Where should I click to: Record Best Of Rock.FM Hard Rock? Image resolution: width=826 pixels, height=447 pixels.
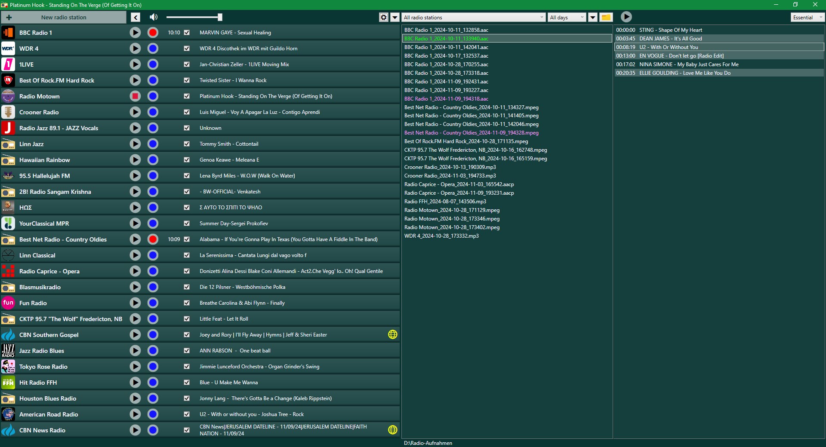coord(153,80)
